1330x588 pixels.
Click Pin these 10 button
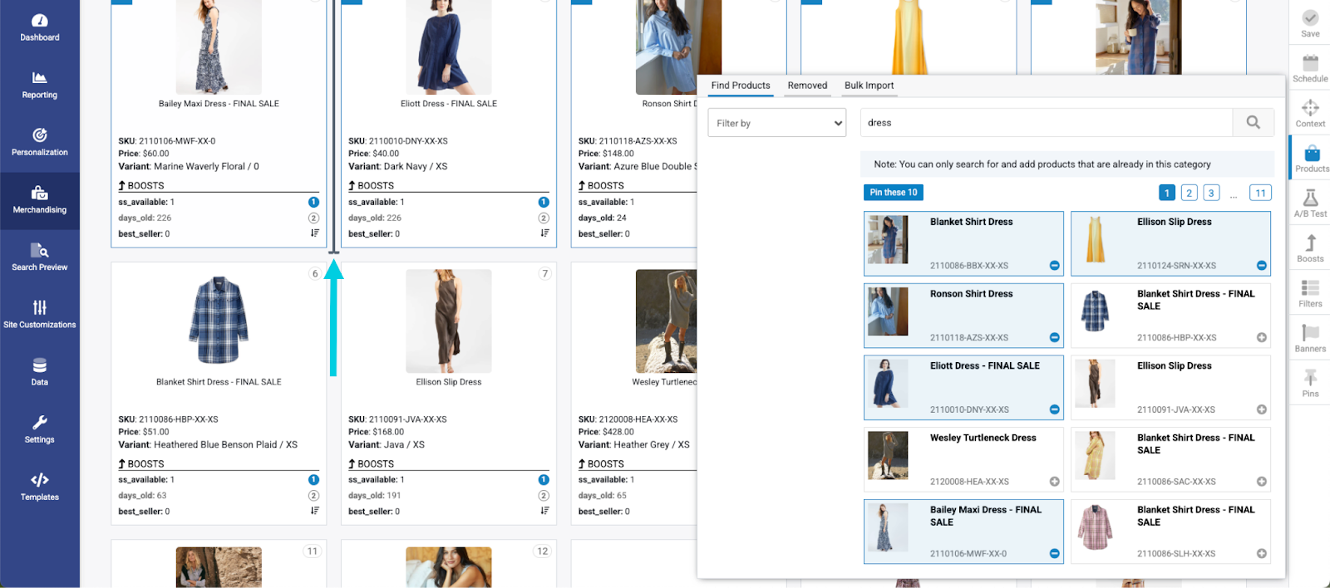pyautogui.click(x=894, y=193)
